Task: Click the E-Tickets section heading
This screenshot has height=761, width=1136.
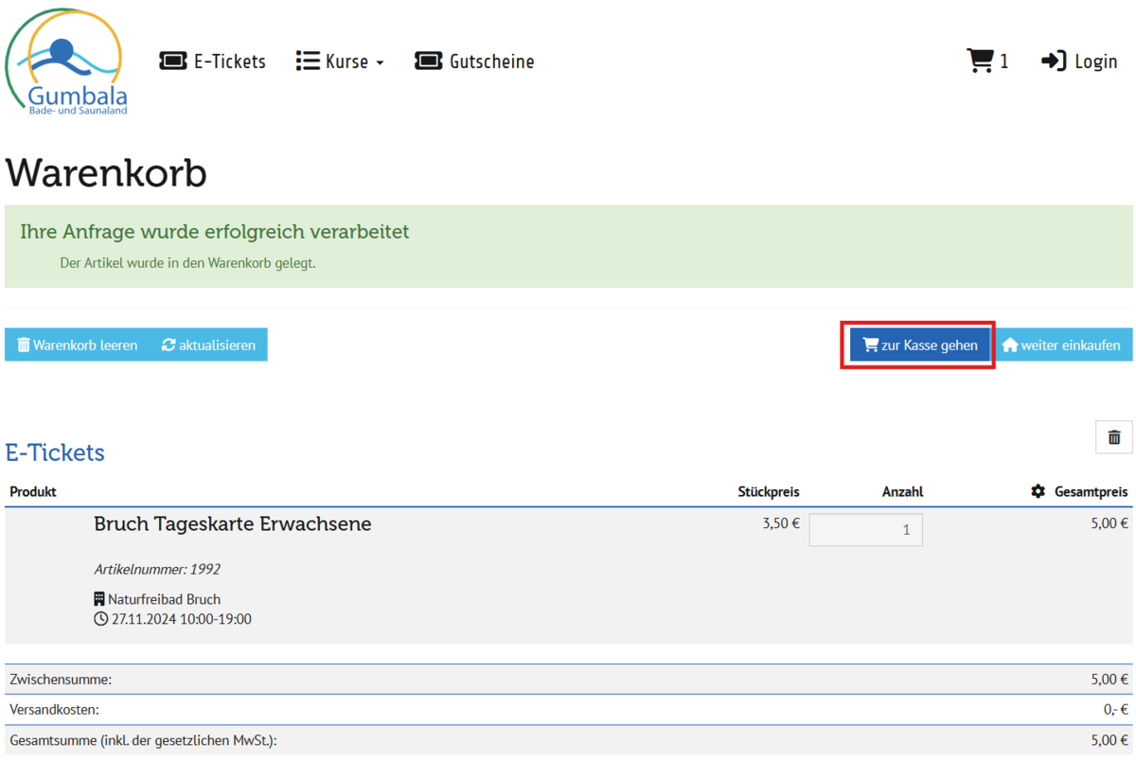Action: (x=55, y=452)
